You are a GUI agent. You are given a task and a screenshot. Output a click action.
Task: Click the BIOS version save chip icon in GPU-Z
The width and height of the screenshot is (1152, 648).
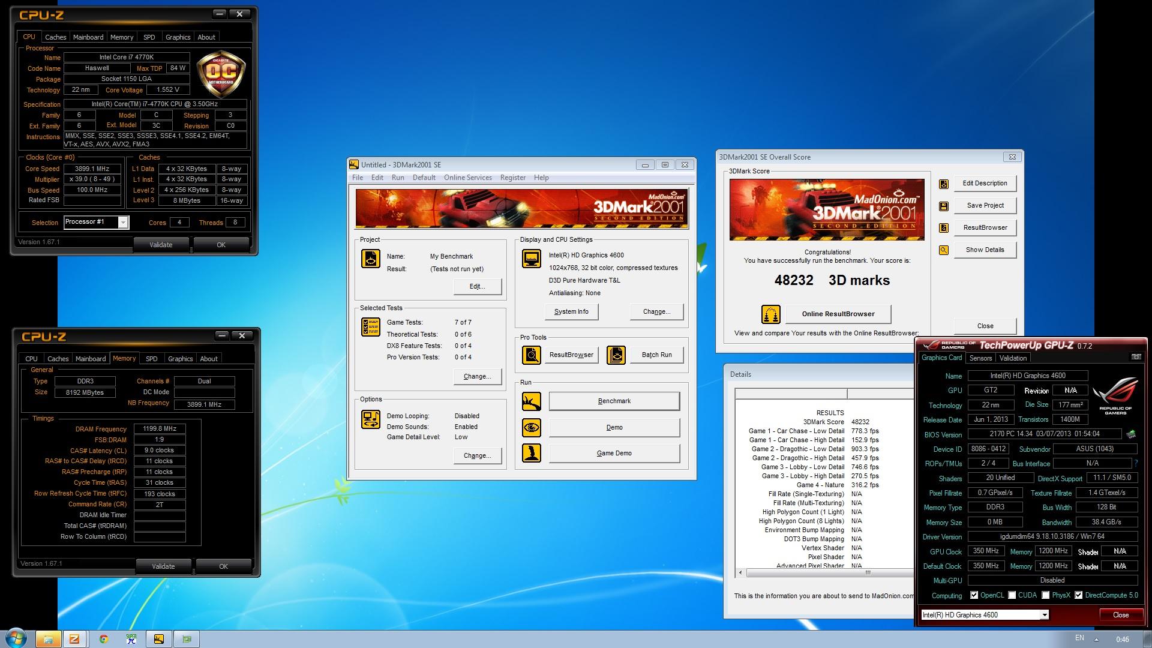[x=1131, y=434]
